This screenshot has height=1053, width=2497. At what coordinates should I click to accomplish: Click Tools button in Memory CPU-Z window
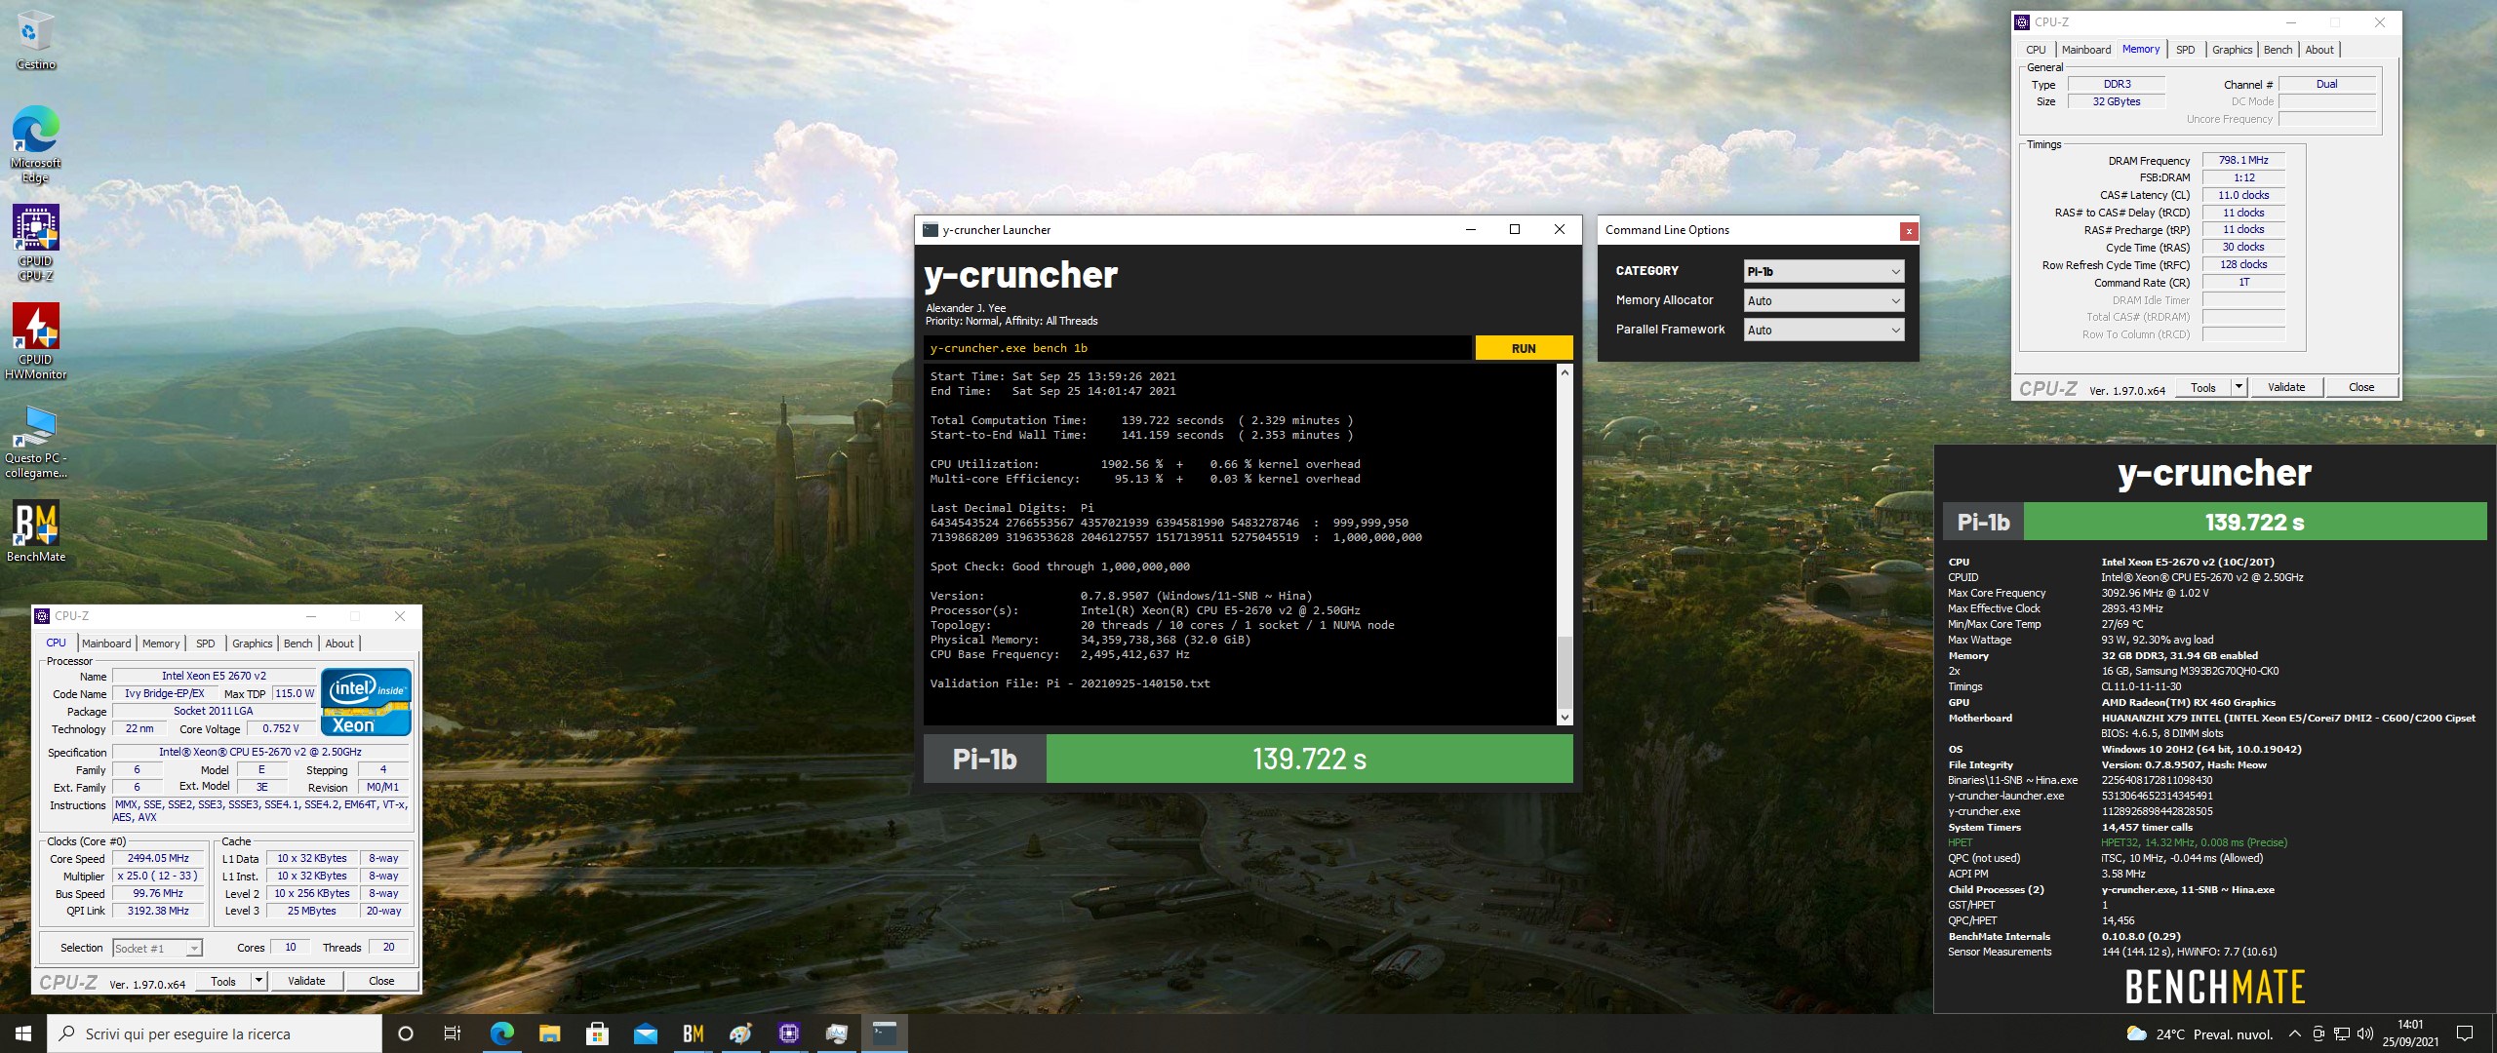point(2203,387)
